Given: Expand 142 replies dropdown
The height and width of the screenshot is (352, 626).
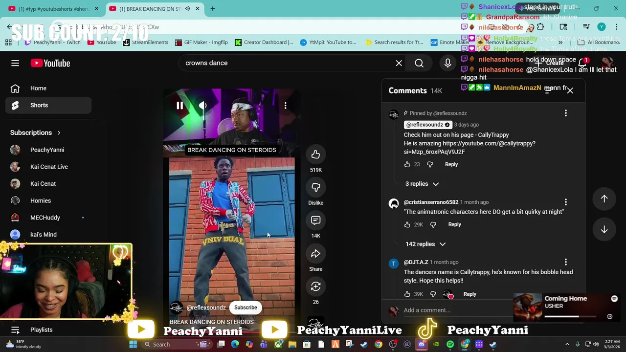Looking at the screenshot, I should point(425,244).
